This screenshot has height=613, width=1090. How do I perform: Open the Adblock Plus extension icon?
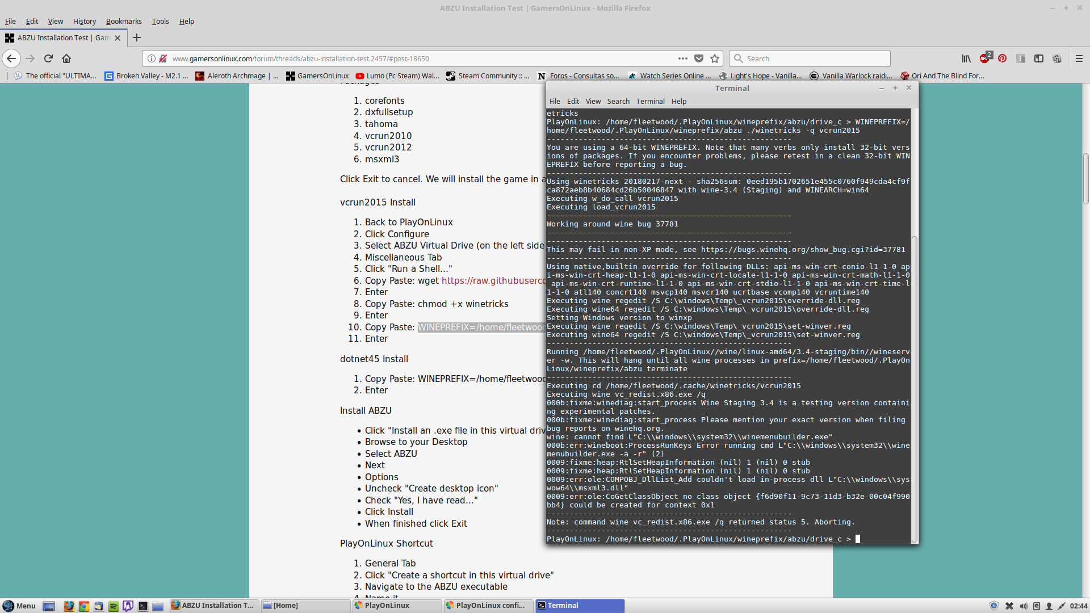coord(985,58)
